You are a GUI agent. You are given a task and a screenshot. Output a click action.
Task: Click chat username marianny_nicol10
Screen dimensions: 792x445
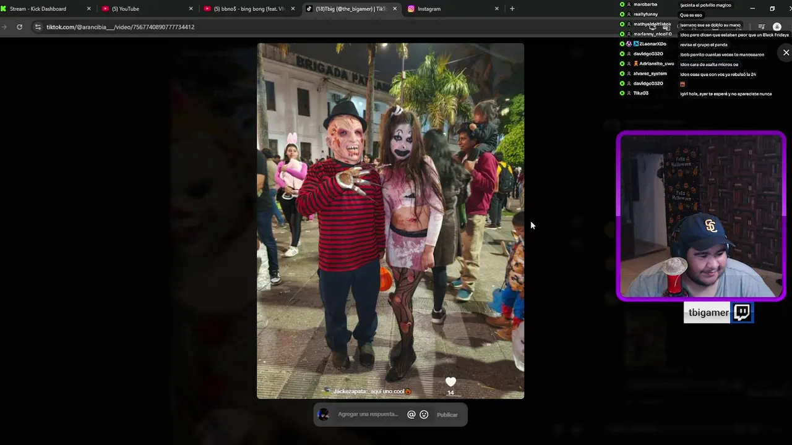pyautogui.click(x=652, y=34)
